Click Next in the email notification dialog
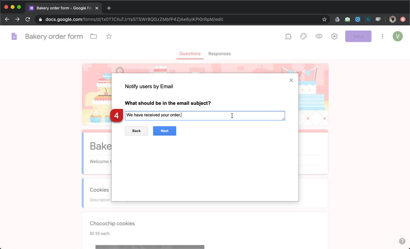 click(164, 131)
